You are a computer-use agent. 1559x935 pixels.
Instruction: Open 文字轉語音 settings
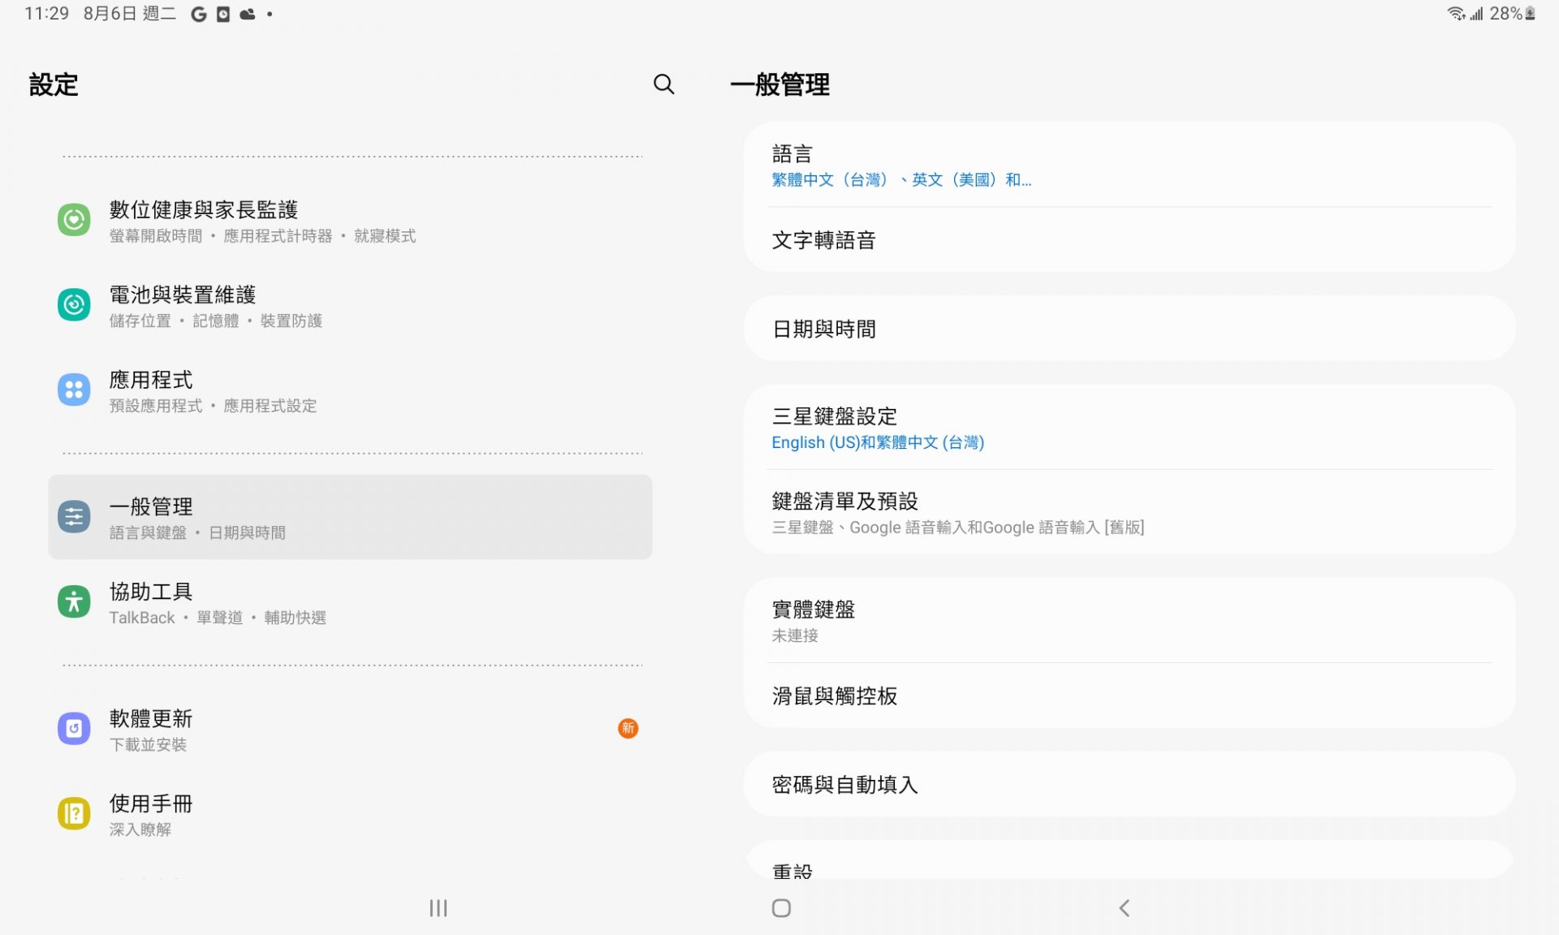(x=1129, y=240)
